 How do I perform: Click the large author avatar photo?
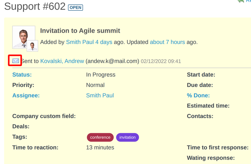point(24,37)
